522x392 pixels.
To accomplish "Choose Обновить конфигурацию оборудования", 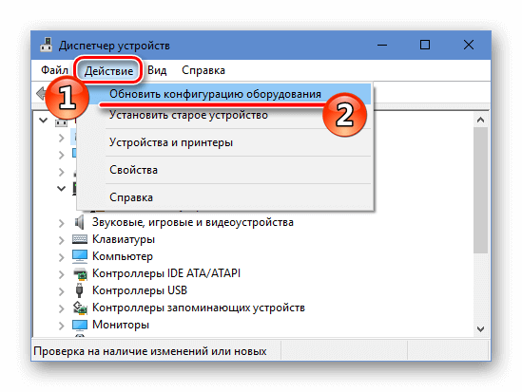I will [x=224, y=94].
